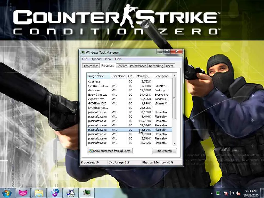Open the Windows Start orb
Image resolution: width=264 pixels, height=198 pixels.
coord(7,193)
